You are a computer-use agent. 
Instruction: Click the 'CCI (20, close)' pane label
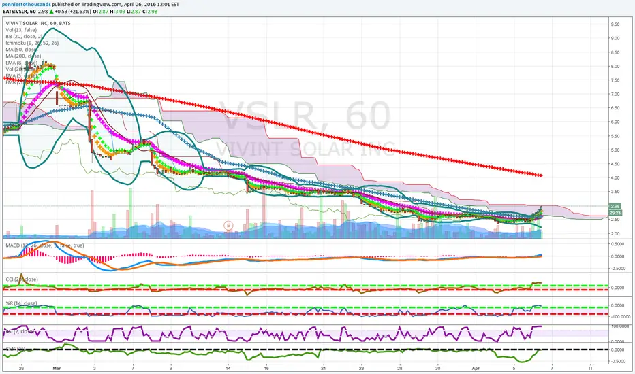coord(22,279)
